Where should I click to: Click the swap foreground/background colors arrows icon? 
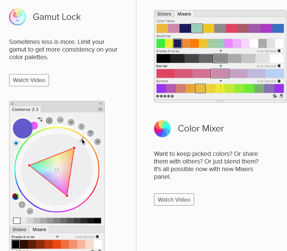pyautogui.click(x=40, y=119)
